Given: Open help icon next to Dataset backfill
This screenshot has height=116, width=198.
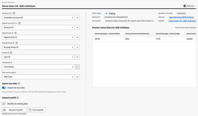Looking at the screenshot, I should [18, 98].
